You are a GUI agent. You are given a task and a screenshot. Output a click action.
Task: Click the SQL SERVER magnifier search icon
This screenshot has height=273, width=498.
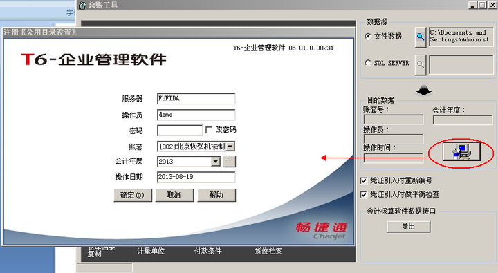(x=421, y=65)
